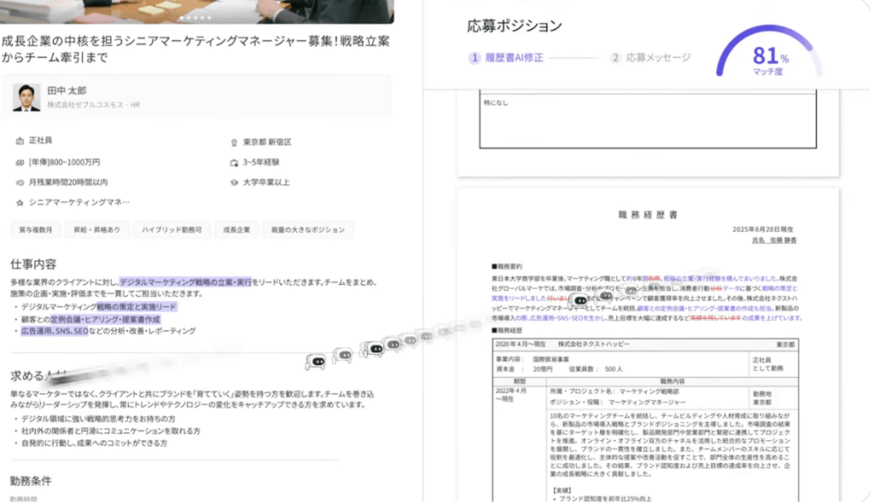The height and width of the screenshot is (504, 874).
Task: Click into the 特になし text box
Action: pos(648,120)
